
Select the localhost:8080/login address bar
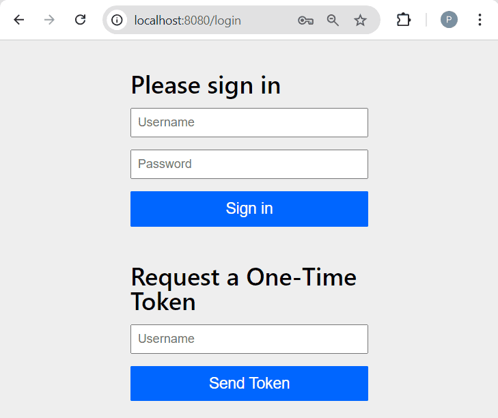(x=205, y=20)
